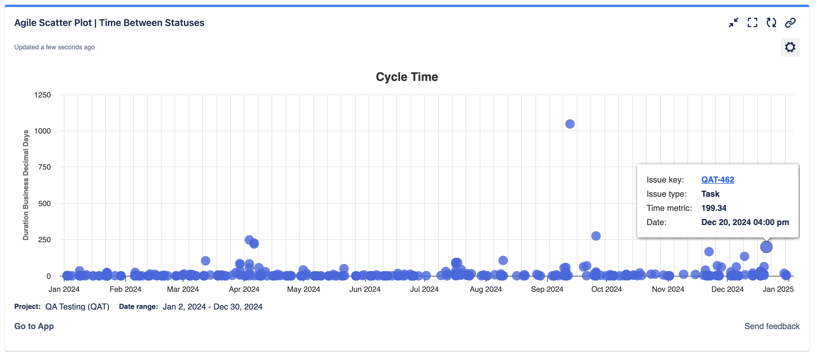Click the late November point near 170
817x355 pixels.
(x=709, y=252)
